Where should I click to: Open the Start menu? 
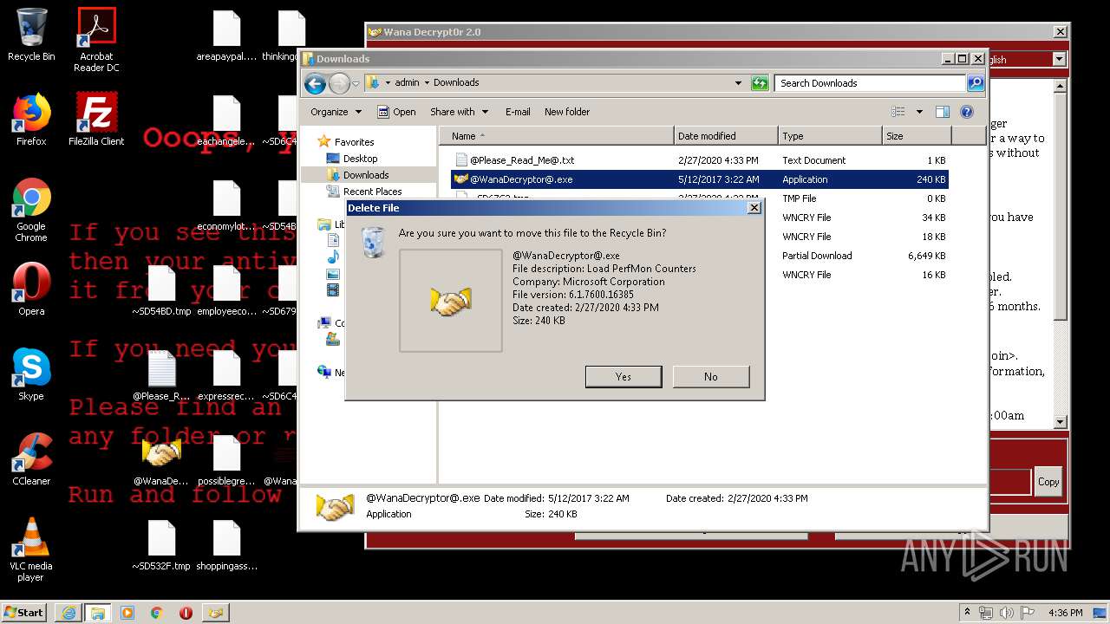24,613
